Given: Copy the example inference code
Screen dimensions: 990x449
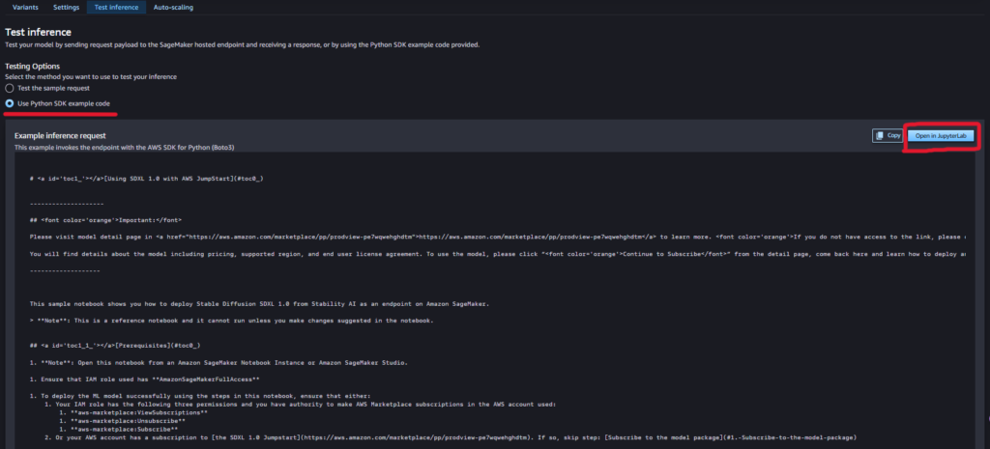Looking at the screenshot, I should (888, 135).
